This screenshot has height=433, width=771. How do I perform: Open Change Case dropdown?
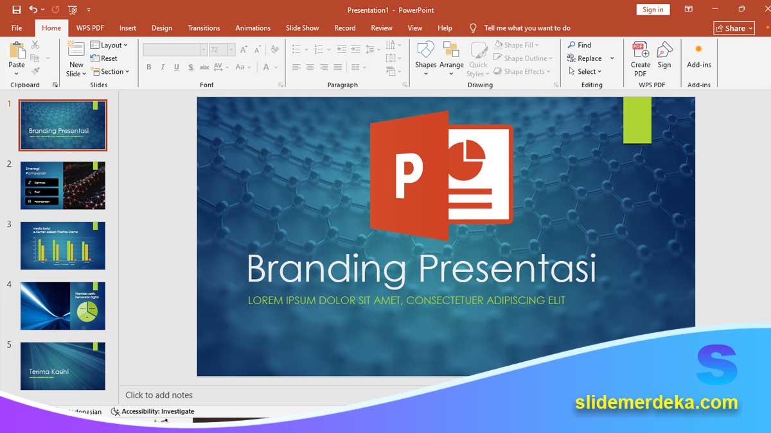(x=243, y=67)
